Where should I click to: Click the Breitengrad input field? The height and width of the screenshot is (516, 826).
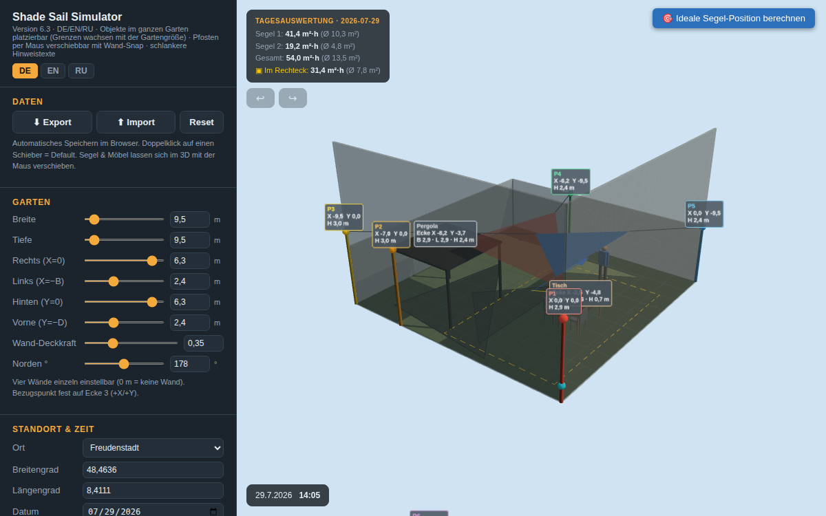(153, 470)
